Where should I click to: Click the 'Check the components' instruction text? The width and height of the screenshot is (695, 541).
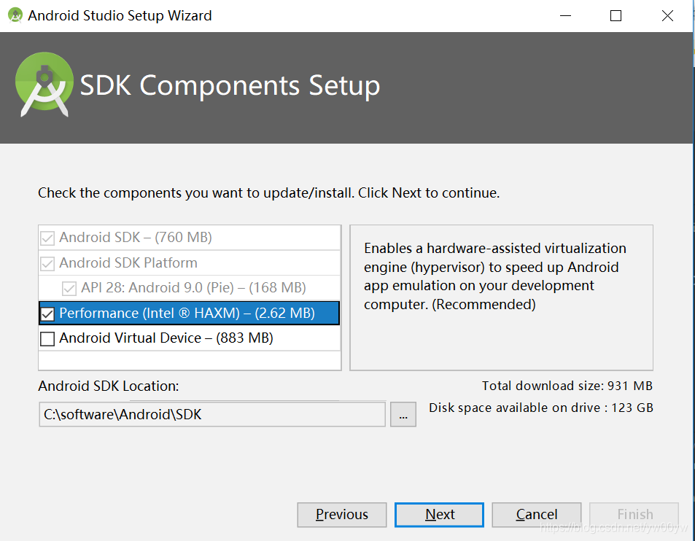[268, 193]
